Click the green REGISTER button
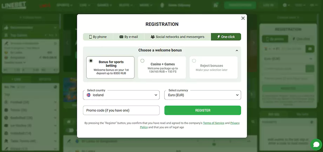 pos(203,110)
